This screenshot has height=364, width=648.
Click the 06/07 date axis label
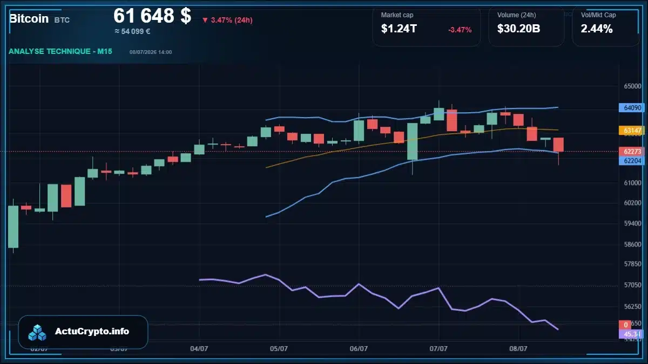(x=359, y=349)
